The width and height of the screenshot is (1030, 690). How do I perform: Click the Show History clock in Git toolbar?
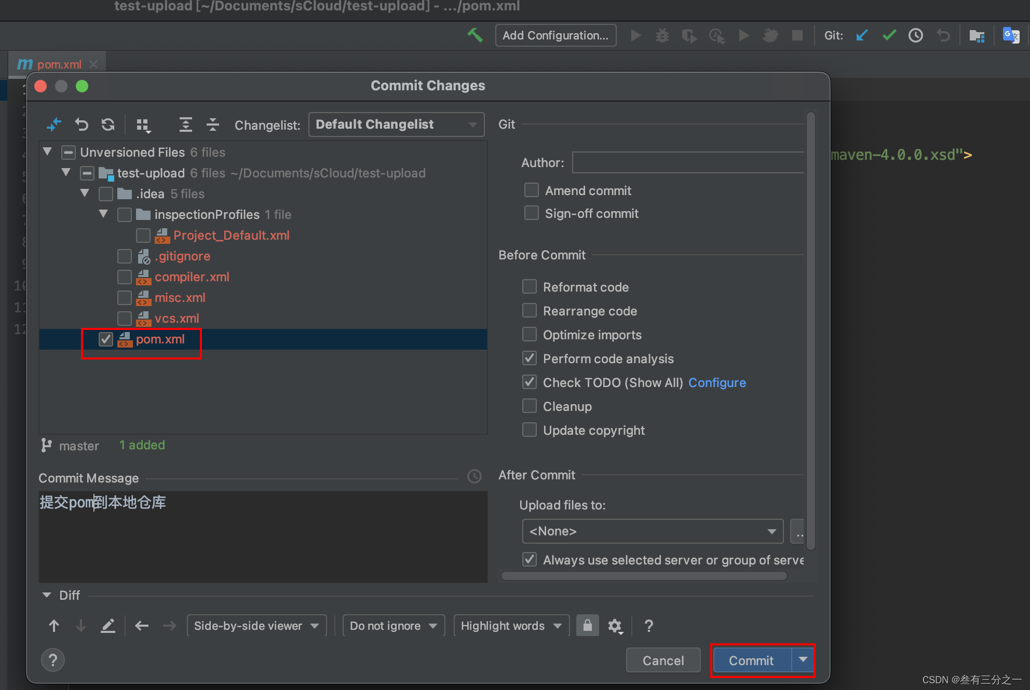point(916,35)
